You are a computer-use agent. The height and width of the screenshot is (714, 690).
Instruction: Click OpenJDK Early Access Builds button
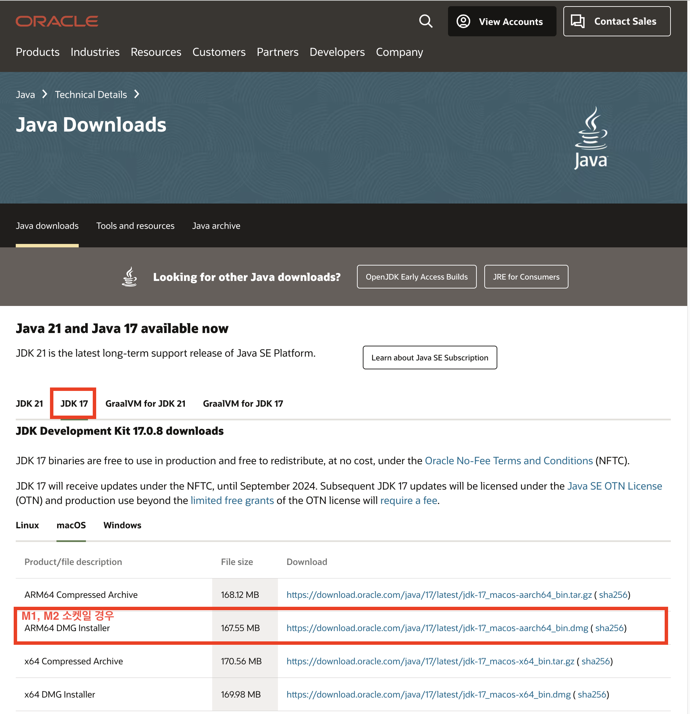pos(416,277)
